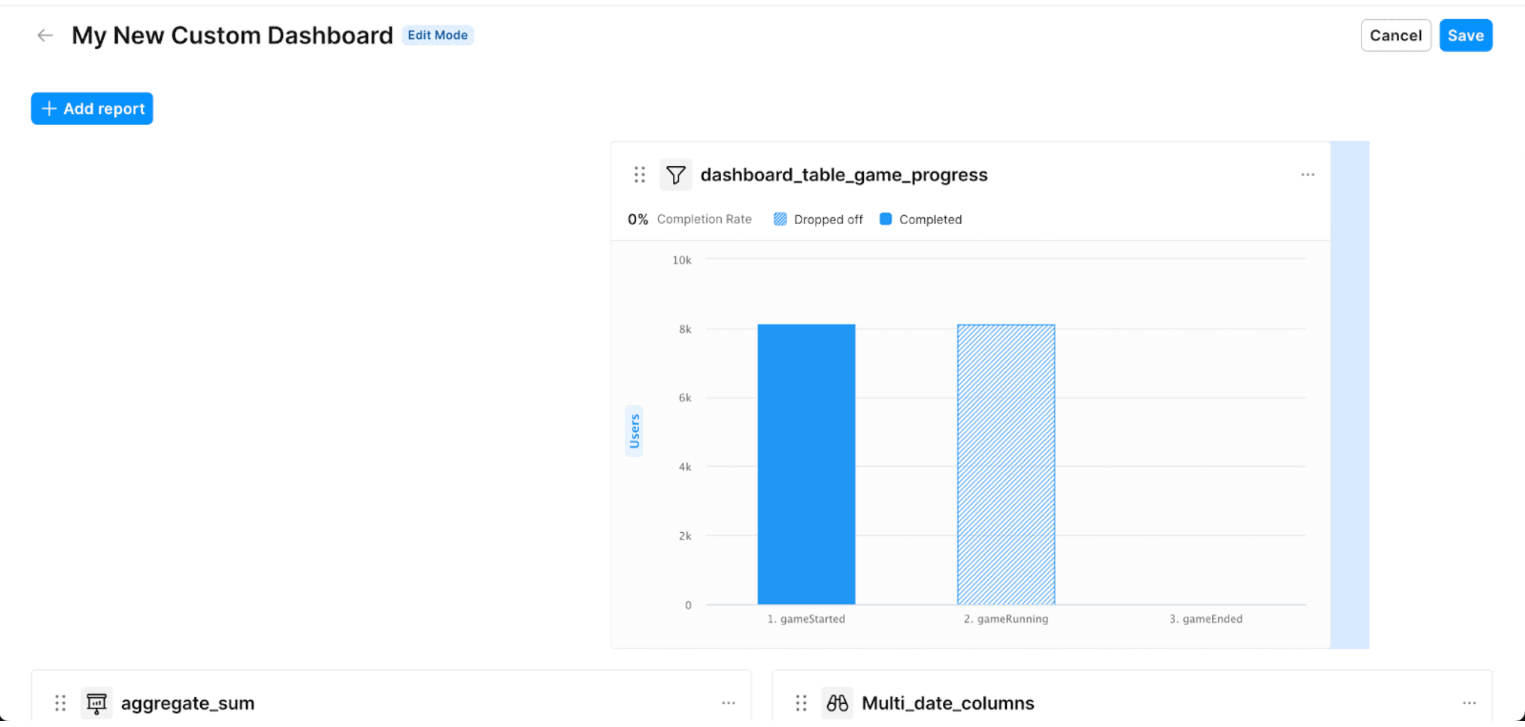Click the binoculars icon on the Multi_date_columns card
This screenshot has height=727, width=1525.
pos(837,703)
